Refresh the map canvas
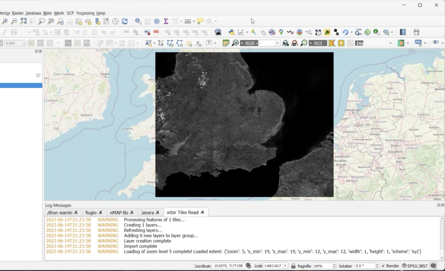Image resolution: width=445 pixels, height=271 pixels. click(x=125, y=21)
